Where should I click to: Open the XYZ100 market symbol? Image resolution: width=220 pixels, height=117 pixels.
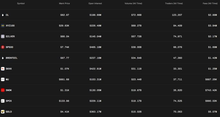(x=10, y=26)
